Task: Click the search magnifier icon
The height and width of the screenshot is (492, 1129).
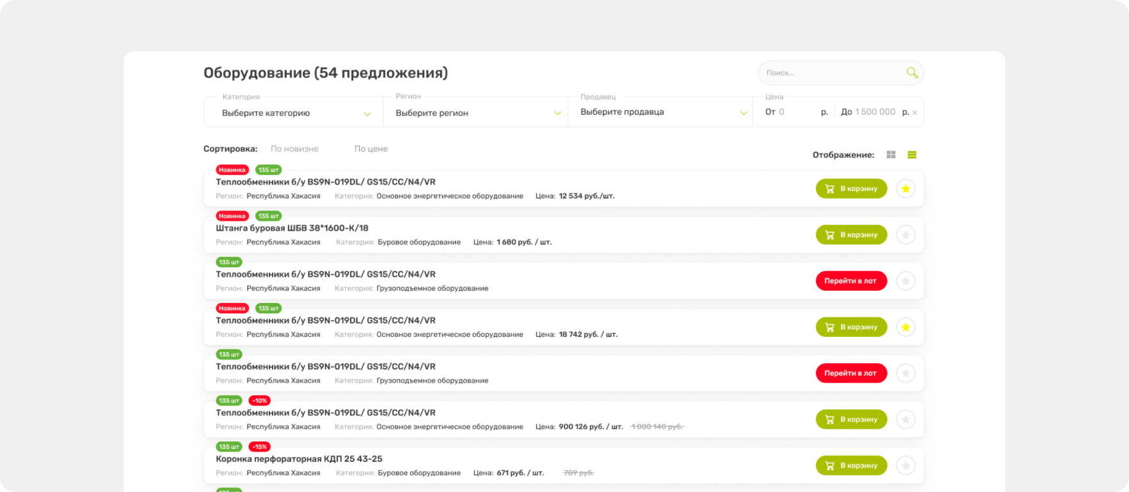Action: 912,73
